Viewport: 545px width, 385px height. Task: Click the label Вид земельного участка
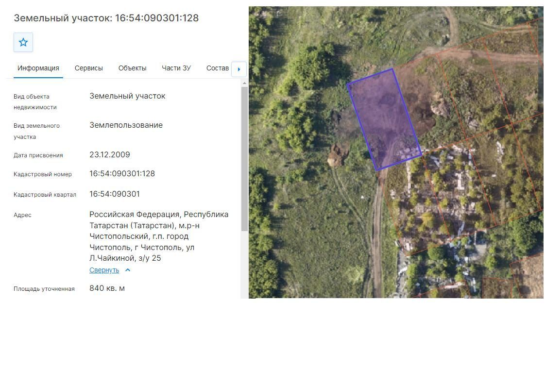point(36,131)
